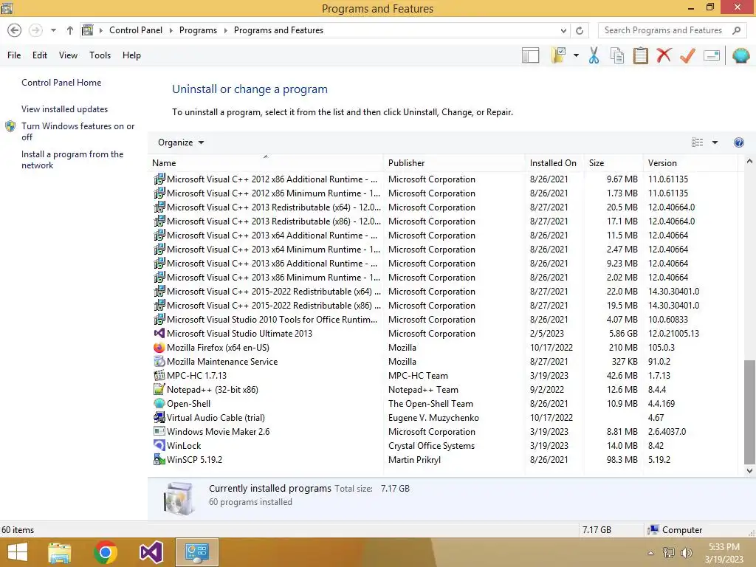Click the rename toolbar icon beside the checkmark
The height and width of the screenshot is (567, 756).
coord(712,55)
